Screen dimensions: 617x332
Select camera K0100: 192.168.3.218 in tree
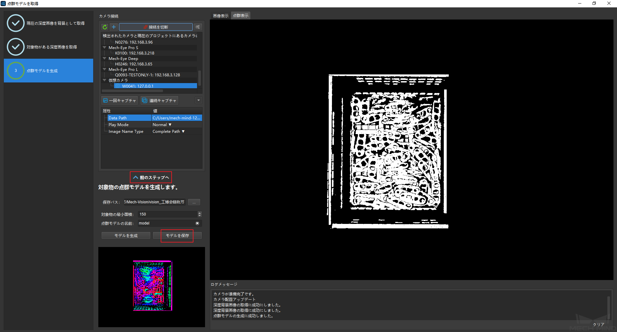[134, 53]
